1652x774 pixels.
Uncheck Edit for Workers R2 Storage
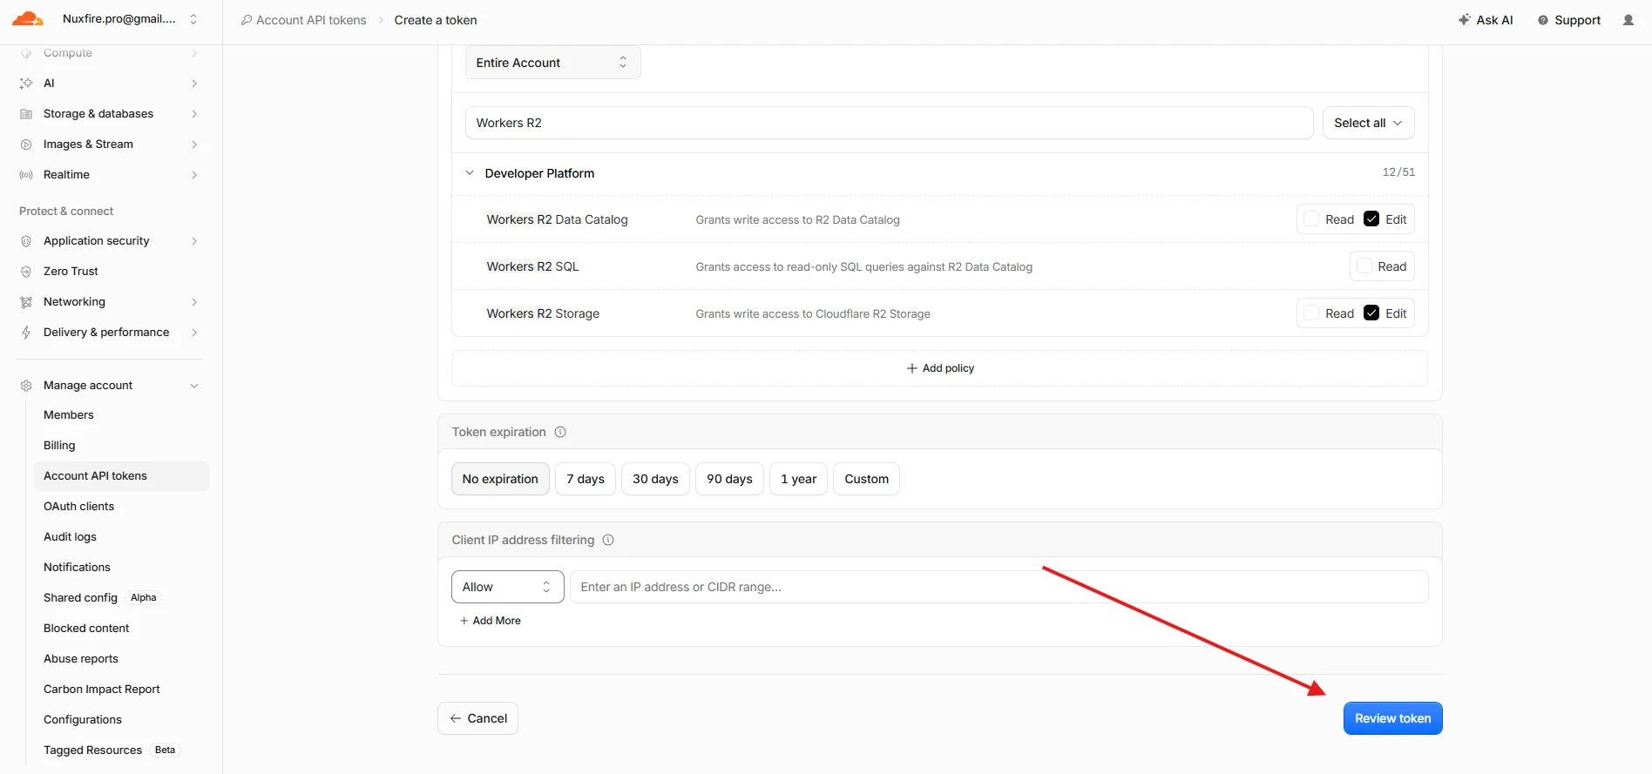point(1371,313)
